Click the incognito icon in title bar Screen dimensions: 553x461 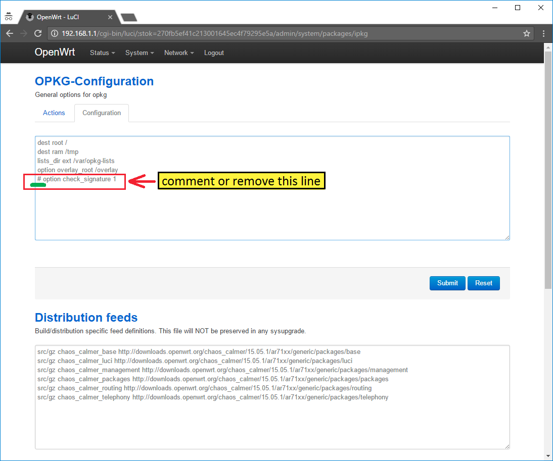(x=9, y=16)
